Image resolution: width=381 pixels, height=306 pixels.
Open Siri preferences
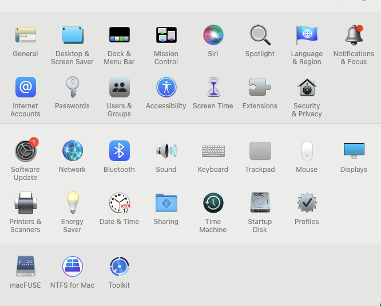click(x=213, y=35)
